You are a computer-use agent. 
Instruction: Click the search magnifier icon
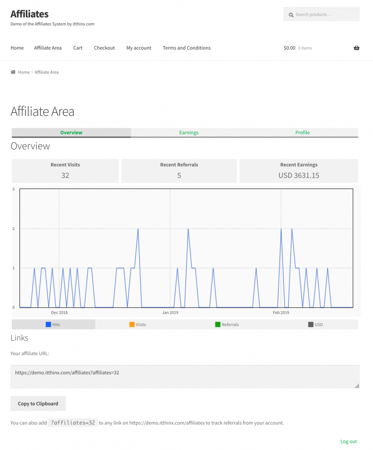click(x=291, y=15)
